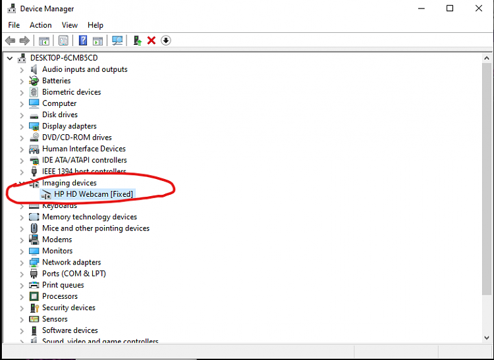Image resolution: width=494 pixels, height=360 pixels.
Task: Select the DESKTOP-6CMB5CD computer name
Action: pos(64,58)
